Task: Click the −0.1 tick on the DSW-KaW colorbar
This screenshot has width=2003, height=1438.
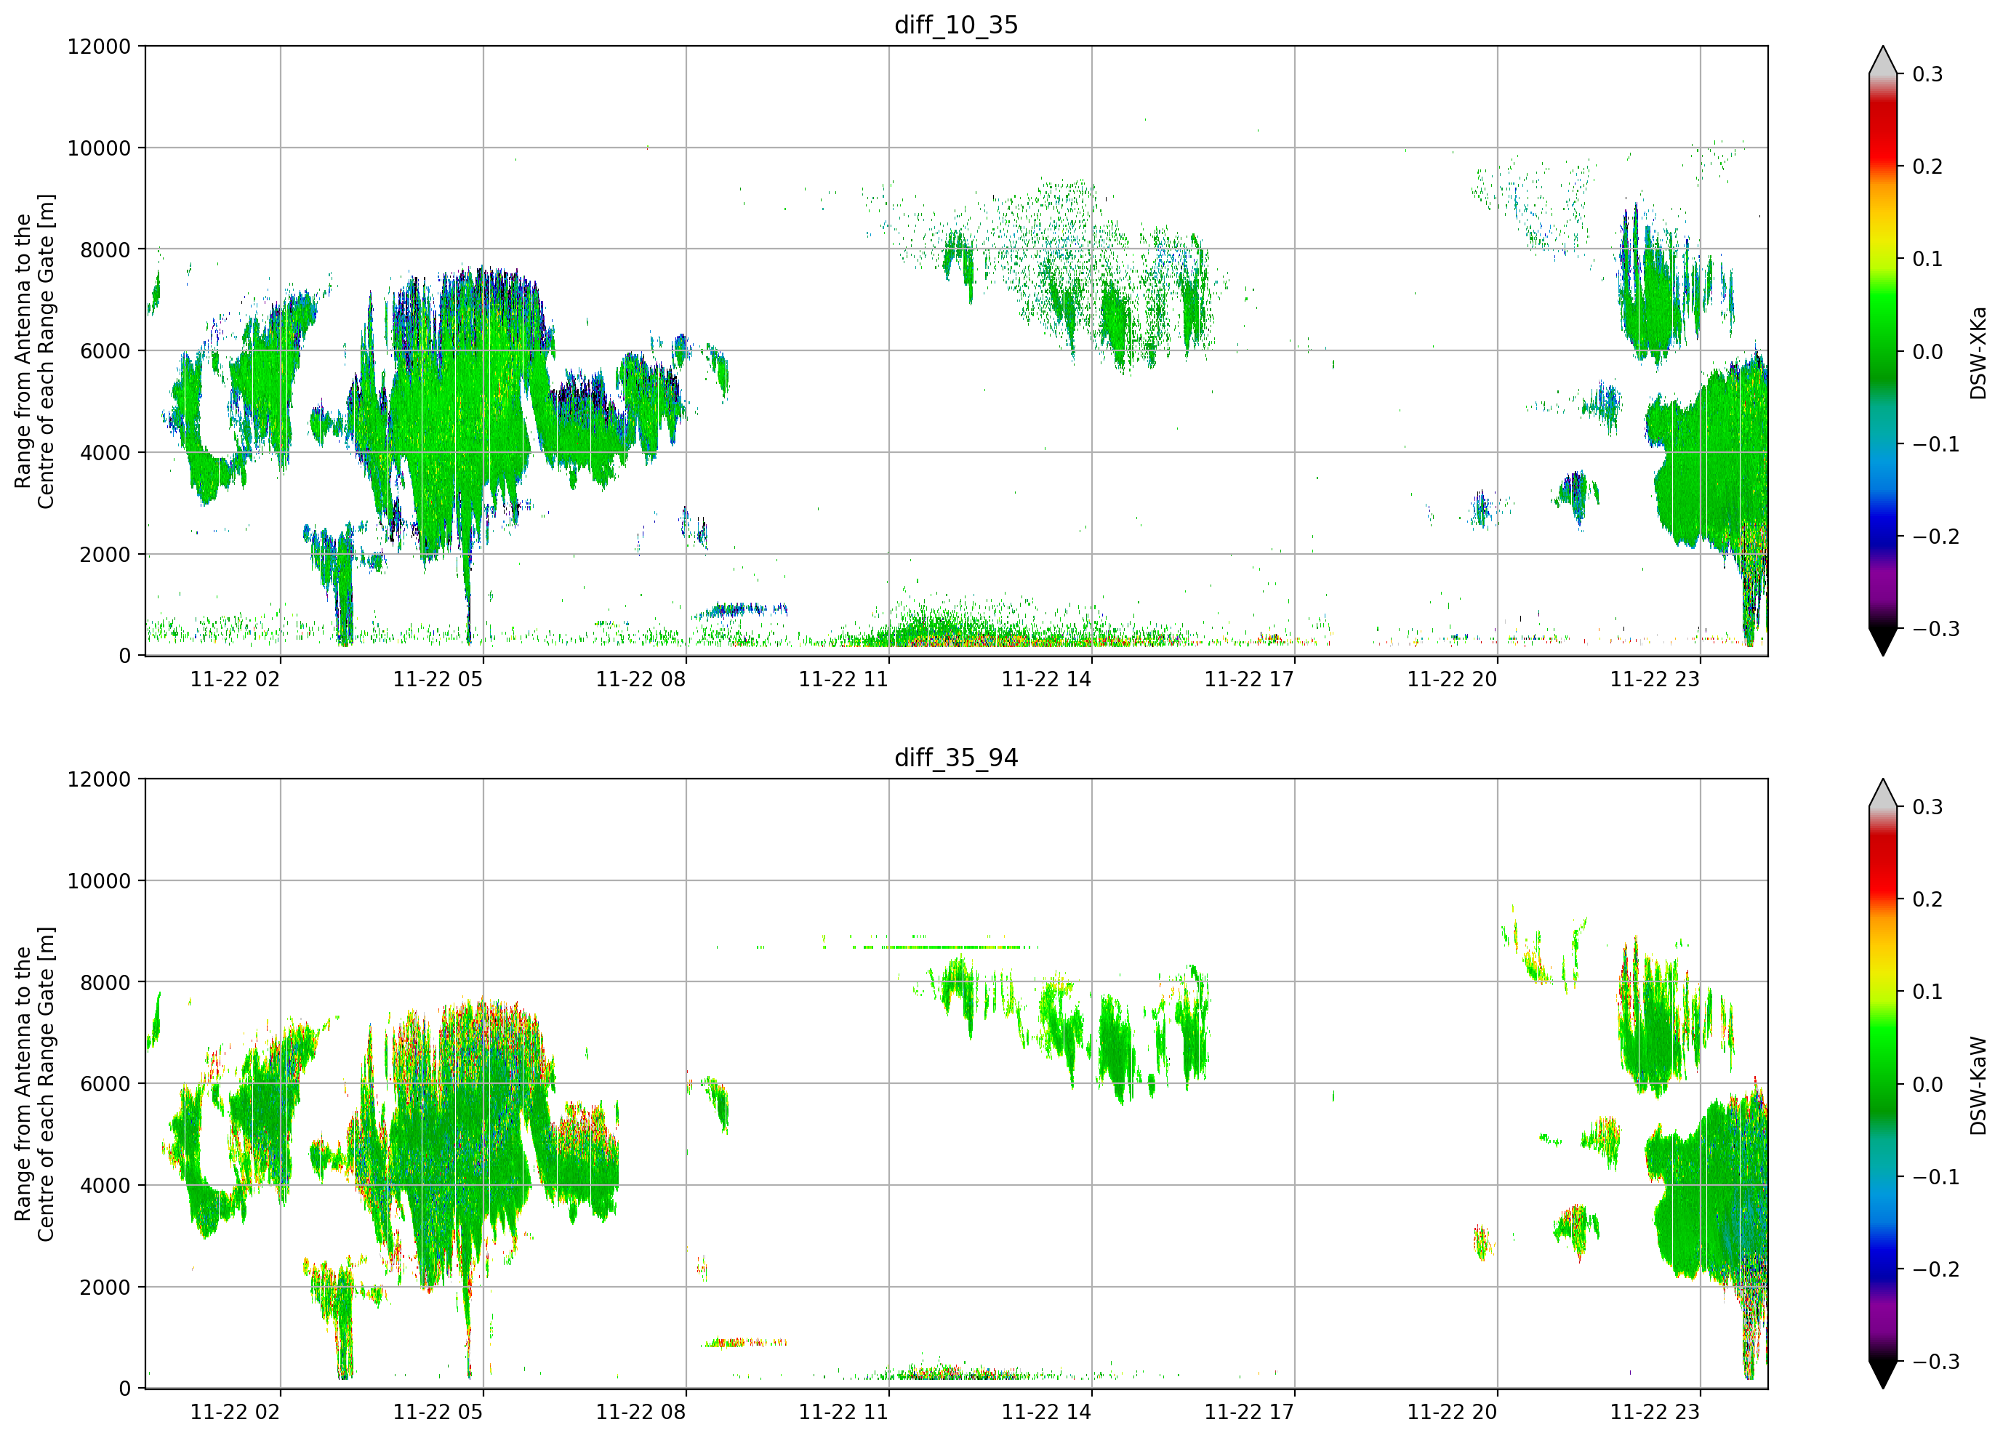Action: coord(1936,1178)
